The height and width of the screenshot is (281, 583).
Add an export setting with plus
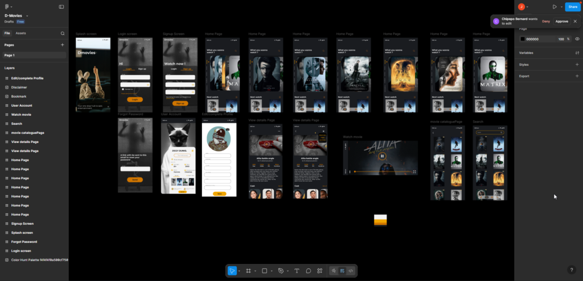click(577, 76)
